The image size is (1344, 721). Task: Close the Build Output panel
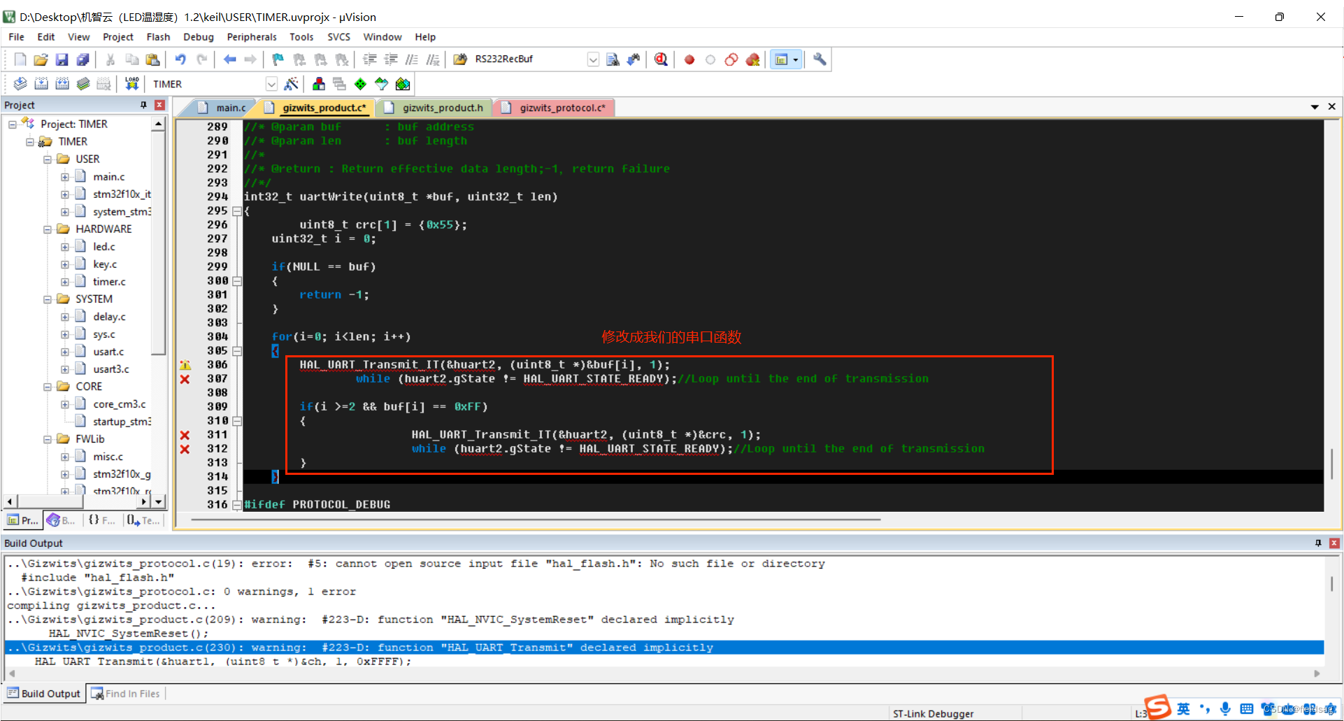pyautogui.click(x=1334, y=543)
